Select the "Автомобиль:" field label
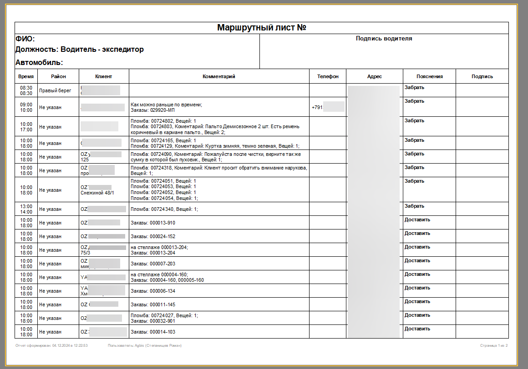The height and width of the screenshot is (369, 528). pyautogui.click(x=39, y=62)
